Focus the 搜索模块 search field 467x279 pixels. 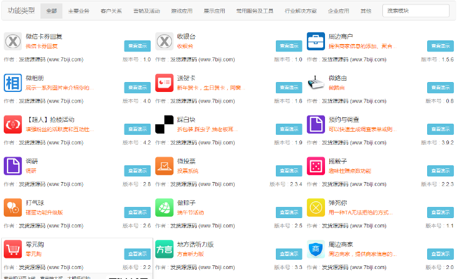tap(416, 11)
